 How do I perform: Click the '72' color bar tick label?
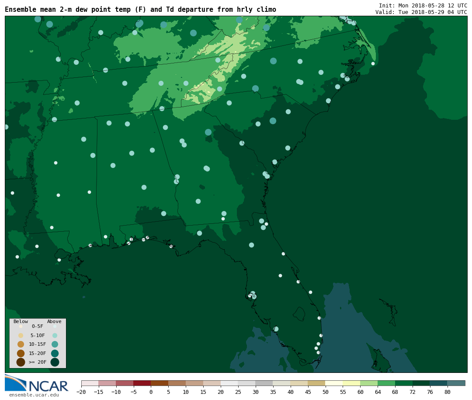point(413,392)
